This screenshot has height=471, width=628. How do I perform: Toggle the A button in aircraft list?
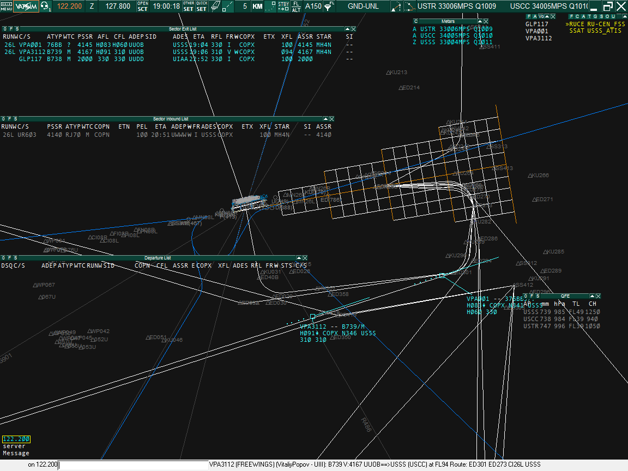(535, 16)
